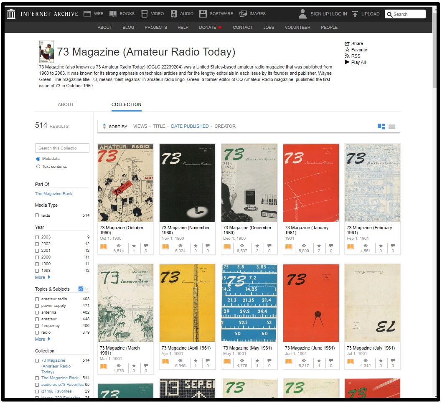Click the RSS feed icon
Image resolution: width=442 pixels, height=403 pixels.
[x=347, y=56]
